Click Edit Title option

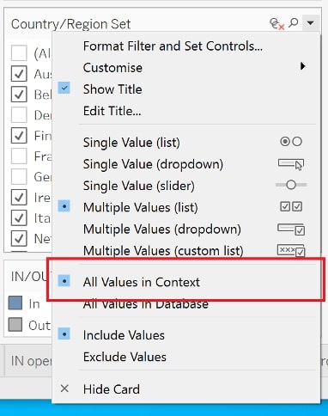click(112, 111)
